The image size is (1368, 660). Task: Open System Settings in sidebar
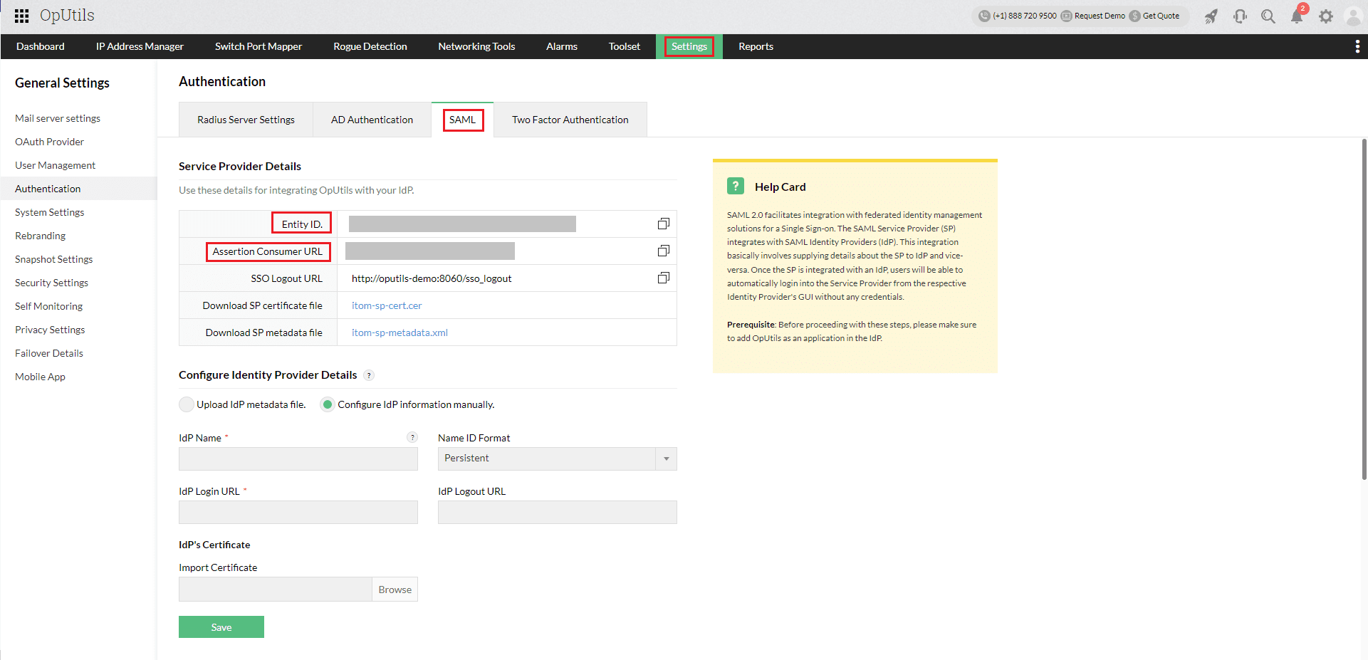(49, 212)
